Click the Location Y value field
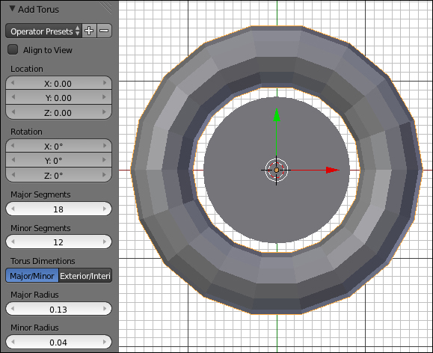 pyautogui.click(x=58, y=97)
